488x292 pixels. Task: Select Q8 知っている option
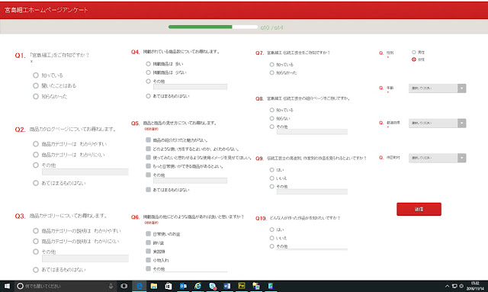(x=272, y=110)
